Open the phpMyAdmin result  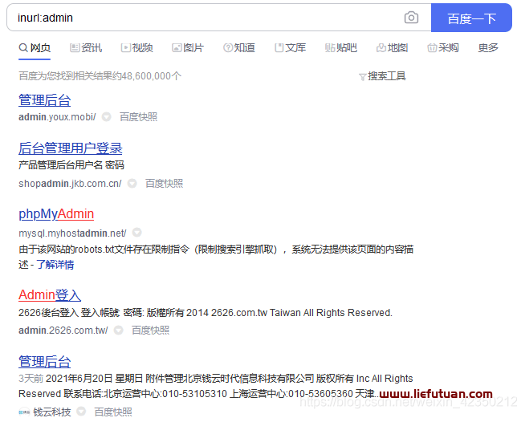click(x=56, y=214)
